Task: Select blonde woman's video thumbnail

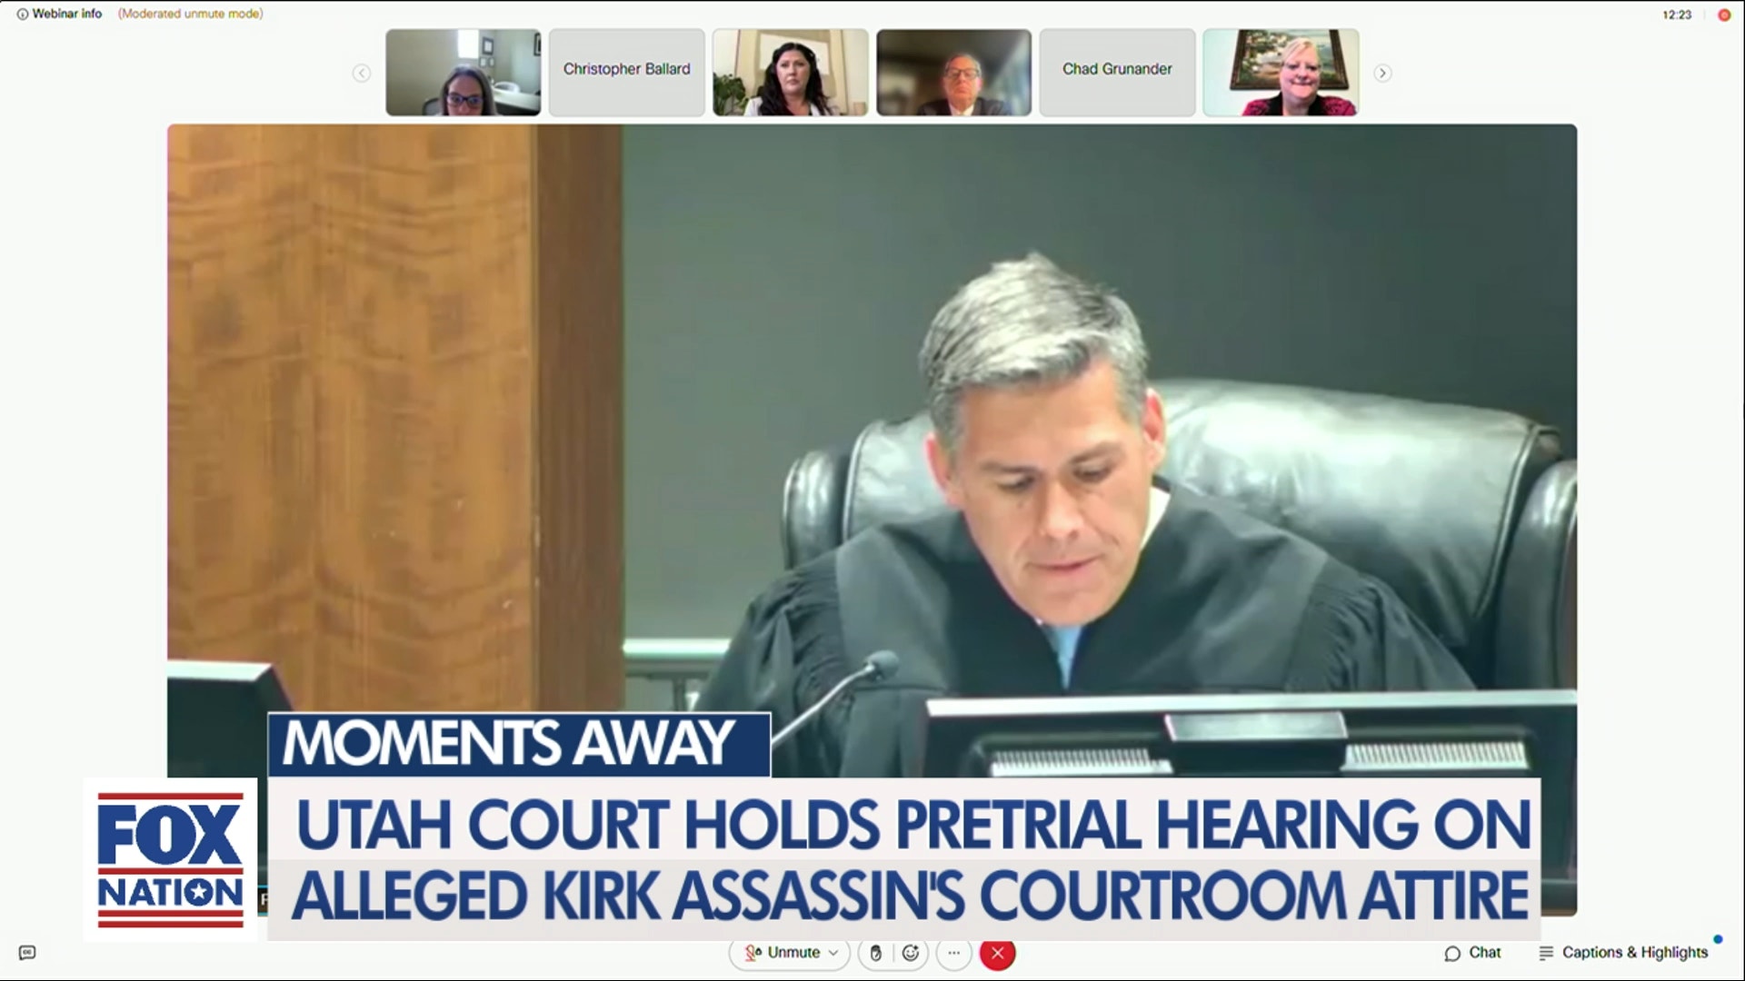Action: coord(1281,73)
